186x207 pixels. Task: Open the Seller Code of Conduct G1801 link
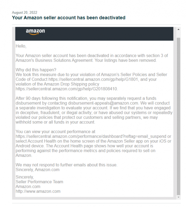coord(93,79)
